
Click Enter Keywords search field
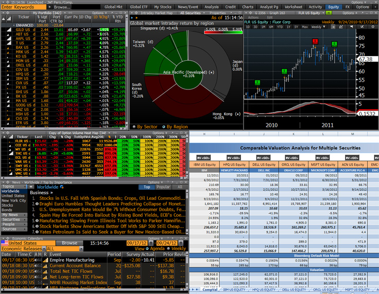[x=24, y=7]
